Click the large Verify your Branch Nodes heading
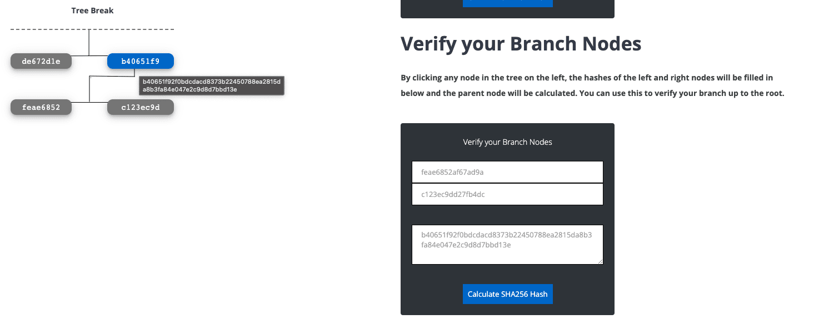This screenshot has height=319, width=814. 521,44
